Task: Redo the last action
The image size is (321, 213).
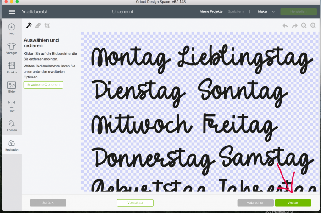Action: [x=295, y=26]
